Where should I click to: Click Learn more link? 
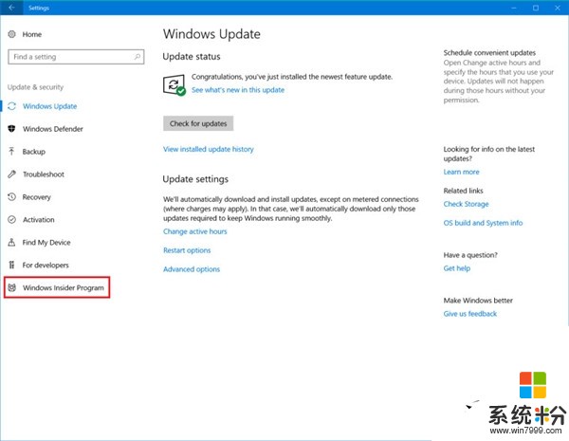click(461, 172)
